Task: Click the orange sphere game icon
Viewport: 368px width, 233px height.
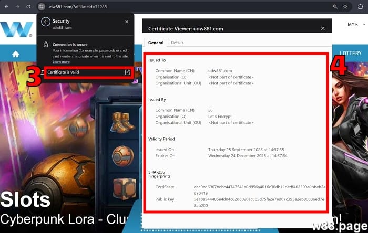Action: tap(122, 156)
